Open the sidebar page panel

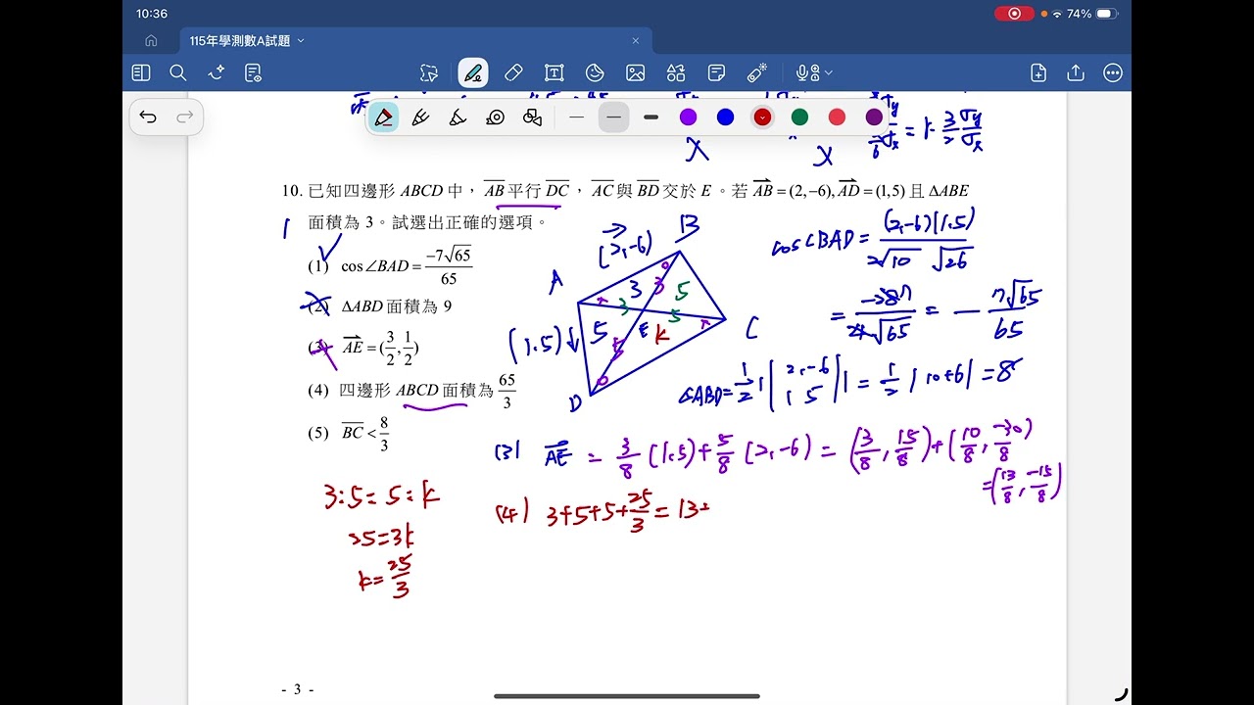(x=141, y=72)
